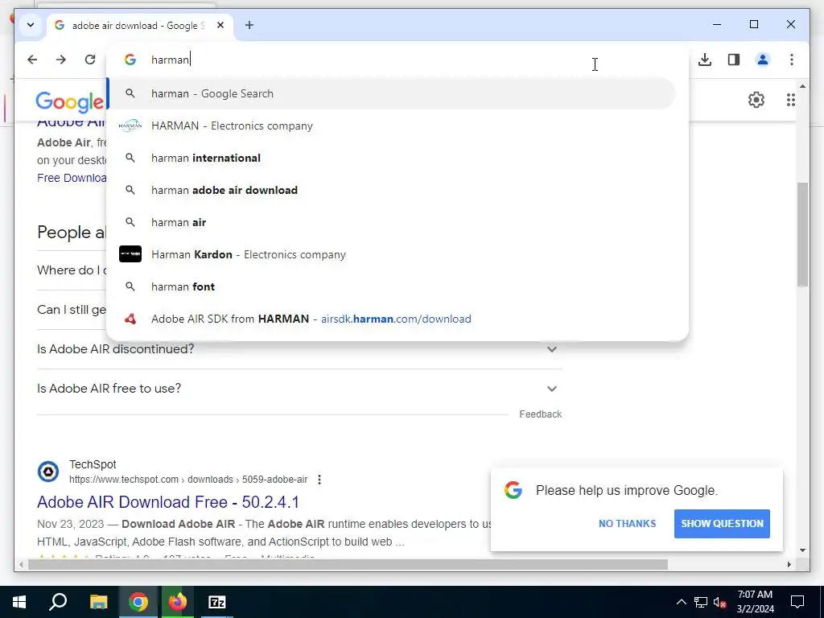The image size is (824, 618).
Task: Open the Chrome downloads icon
Action: (705, 60)
